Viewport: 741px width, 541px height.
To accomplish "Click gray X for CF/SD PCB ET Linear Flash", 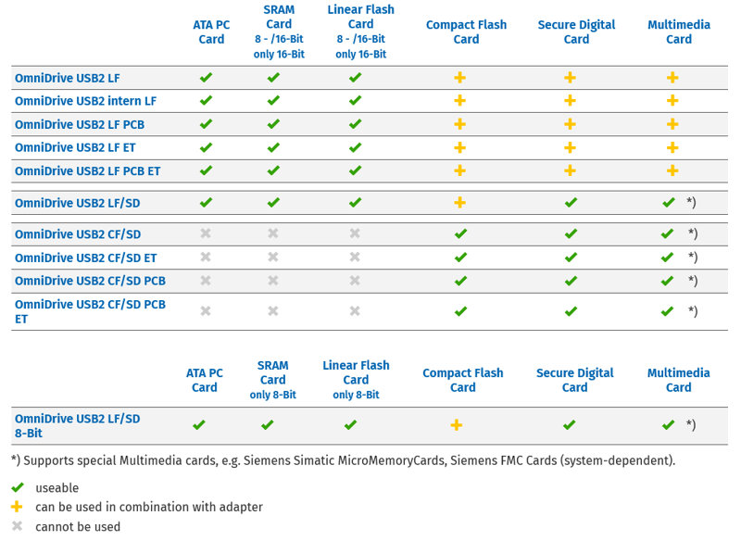I will coord(355,311).
